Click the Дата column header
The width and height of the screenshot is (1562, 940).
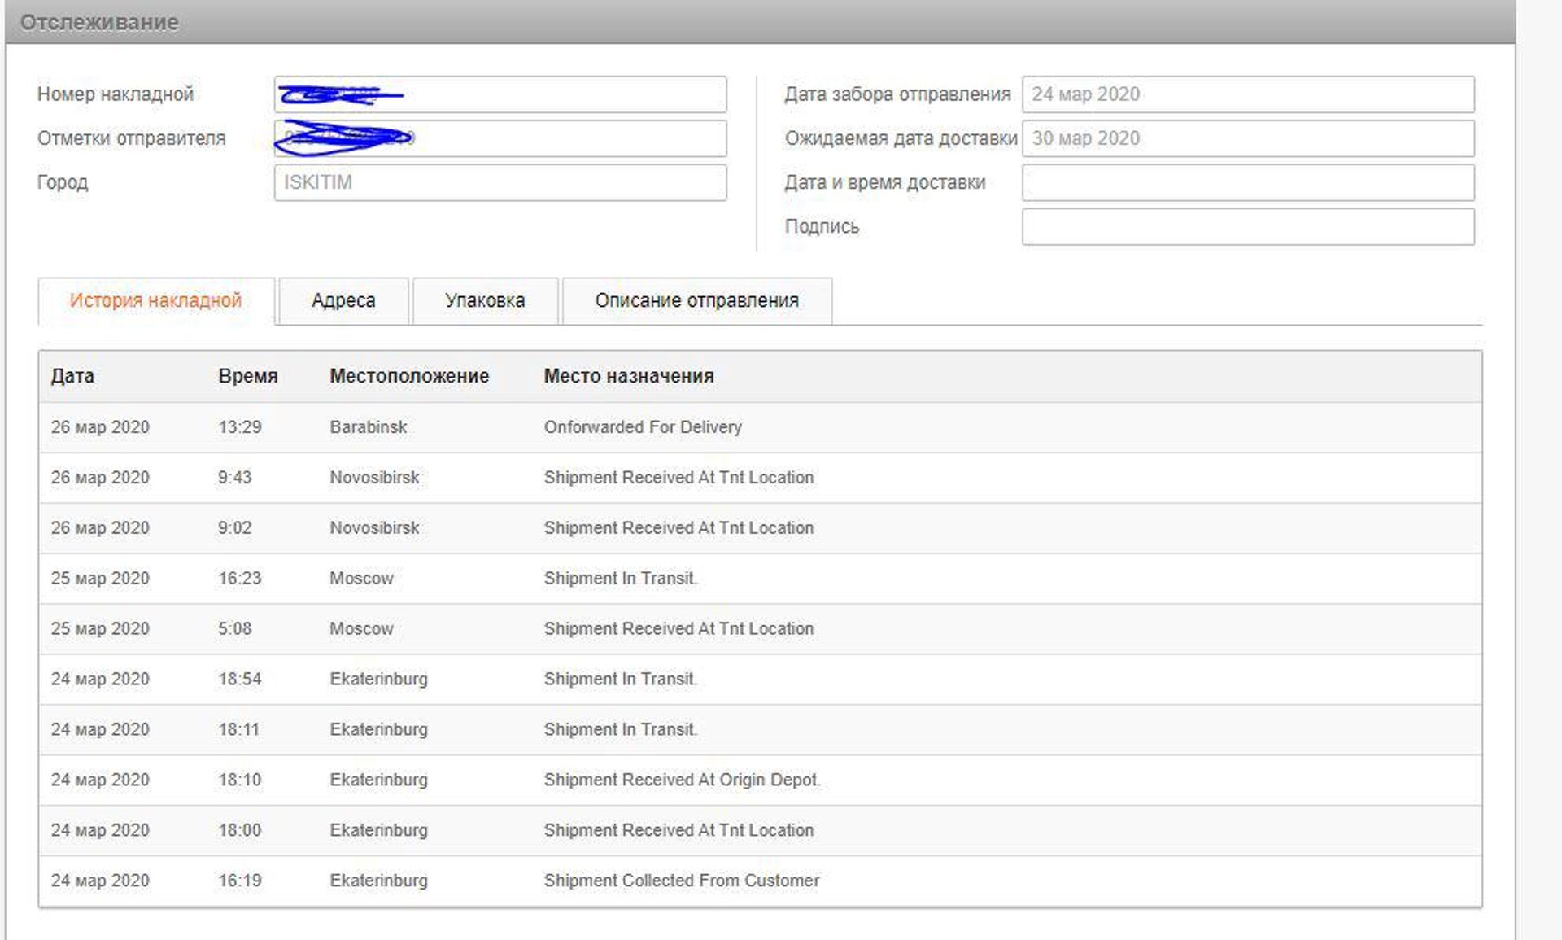[72, 376]
